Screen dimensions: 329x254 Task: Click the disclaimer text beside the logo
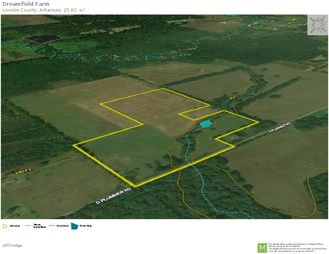pos(297,248)
